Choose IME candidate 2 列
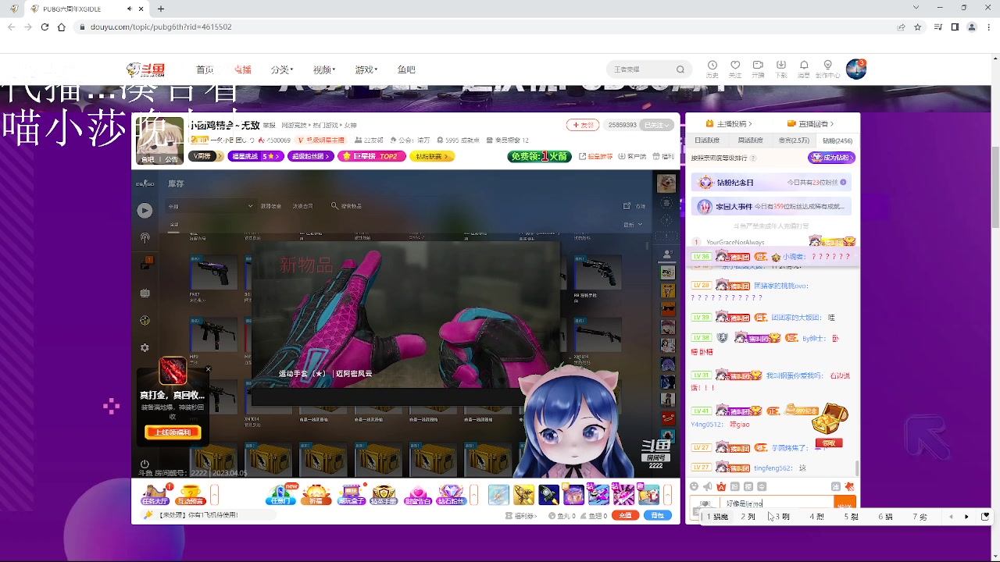Screen dimensions: 1000x562 point(748,517)
